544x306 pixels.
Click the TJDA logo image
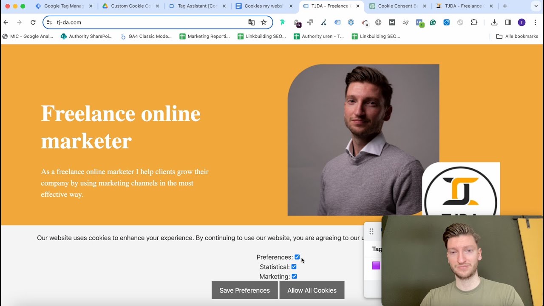[x=461, y=189]
